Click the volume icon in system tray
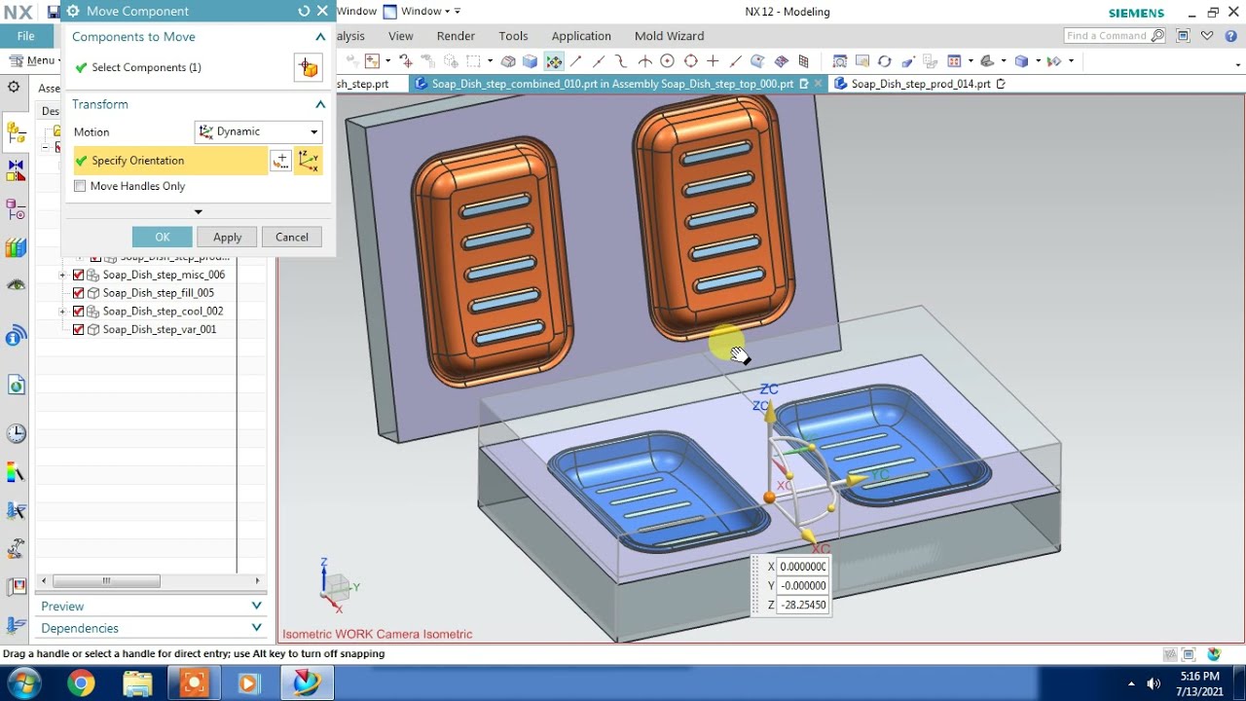 [1154, 683]
